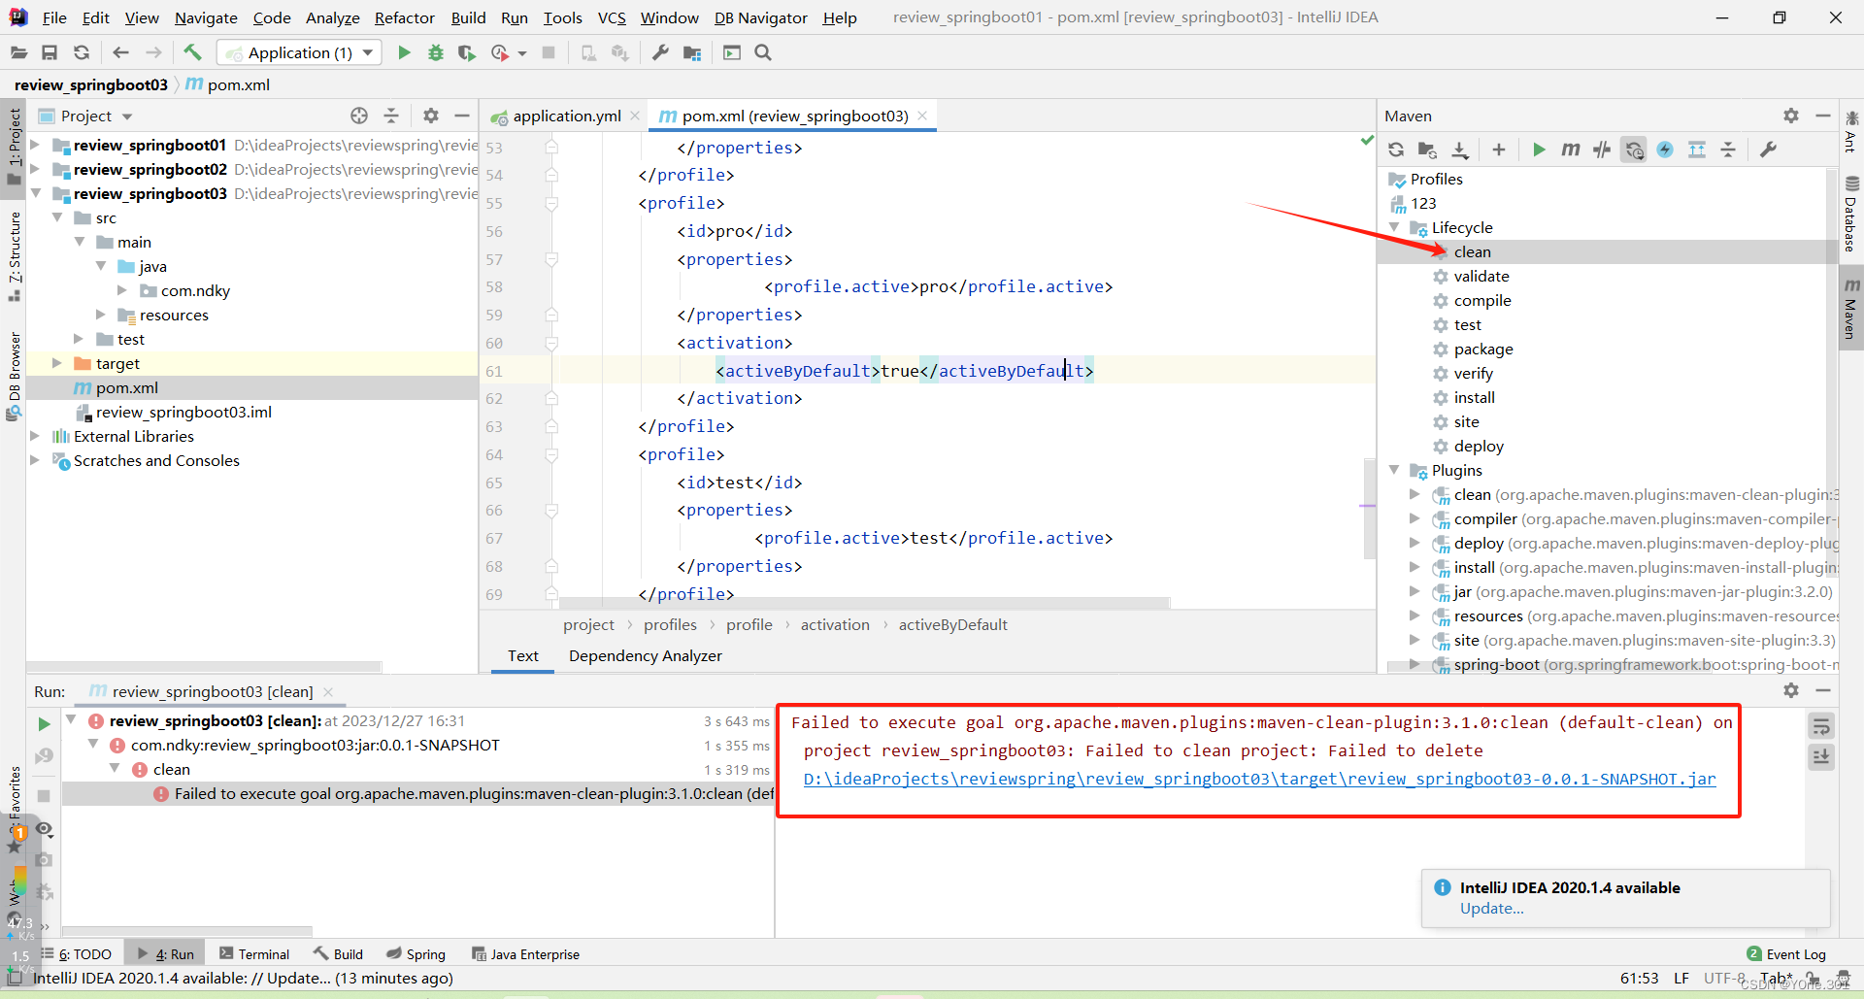Toggle Skip Tests mode lightning icon

tap(1665, 150)
